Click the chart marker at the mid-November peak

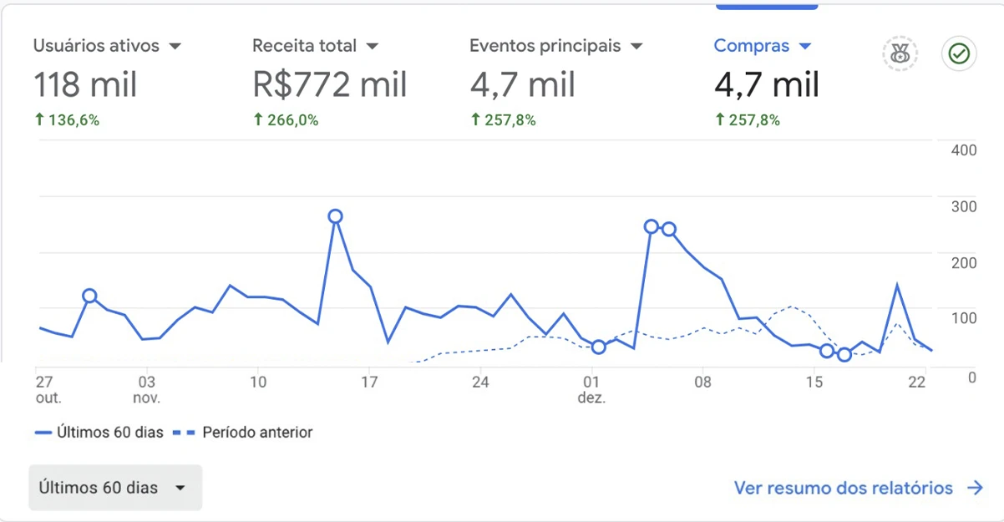[335, 216]
